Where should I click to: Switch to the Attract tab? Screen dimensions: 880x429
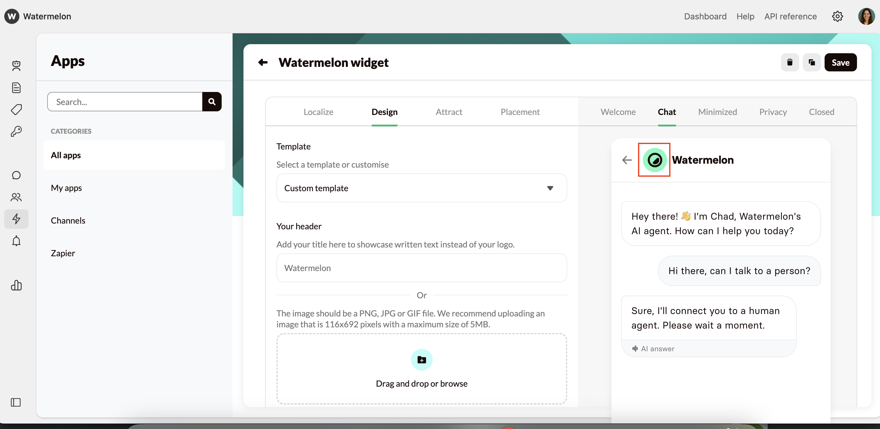pos(448,112)
